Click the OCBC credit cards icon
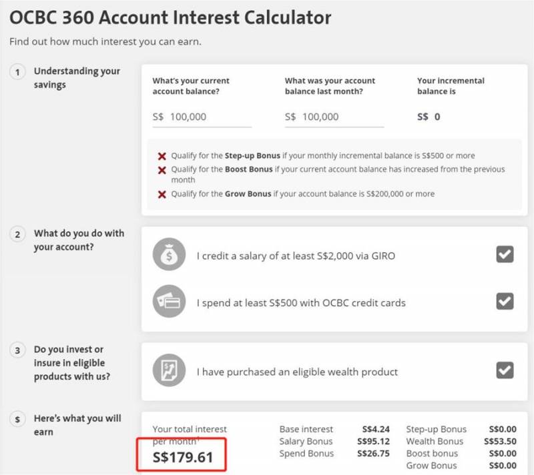The width and height of the screenshot is (534, 475). coord(169,302)
